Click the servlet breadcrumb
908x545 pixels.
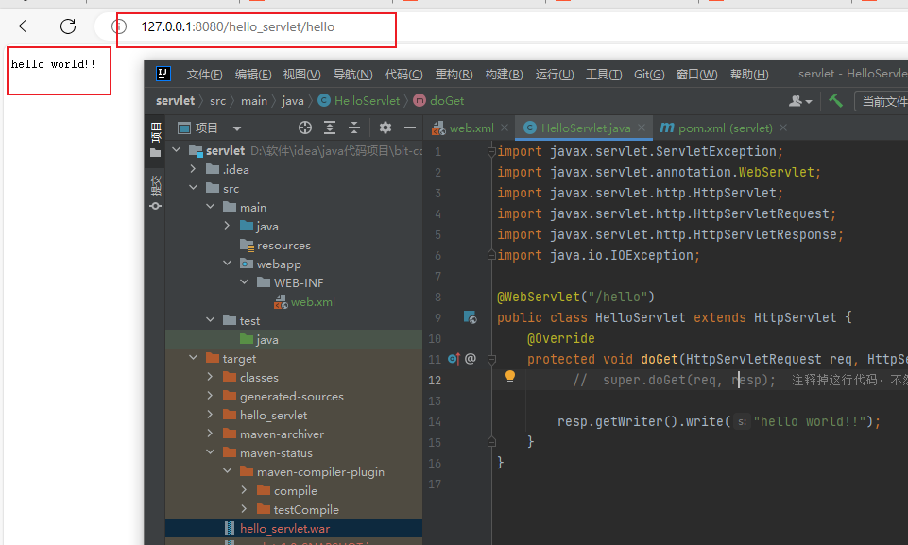[175, 101]
